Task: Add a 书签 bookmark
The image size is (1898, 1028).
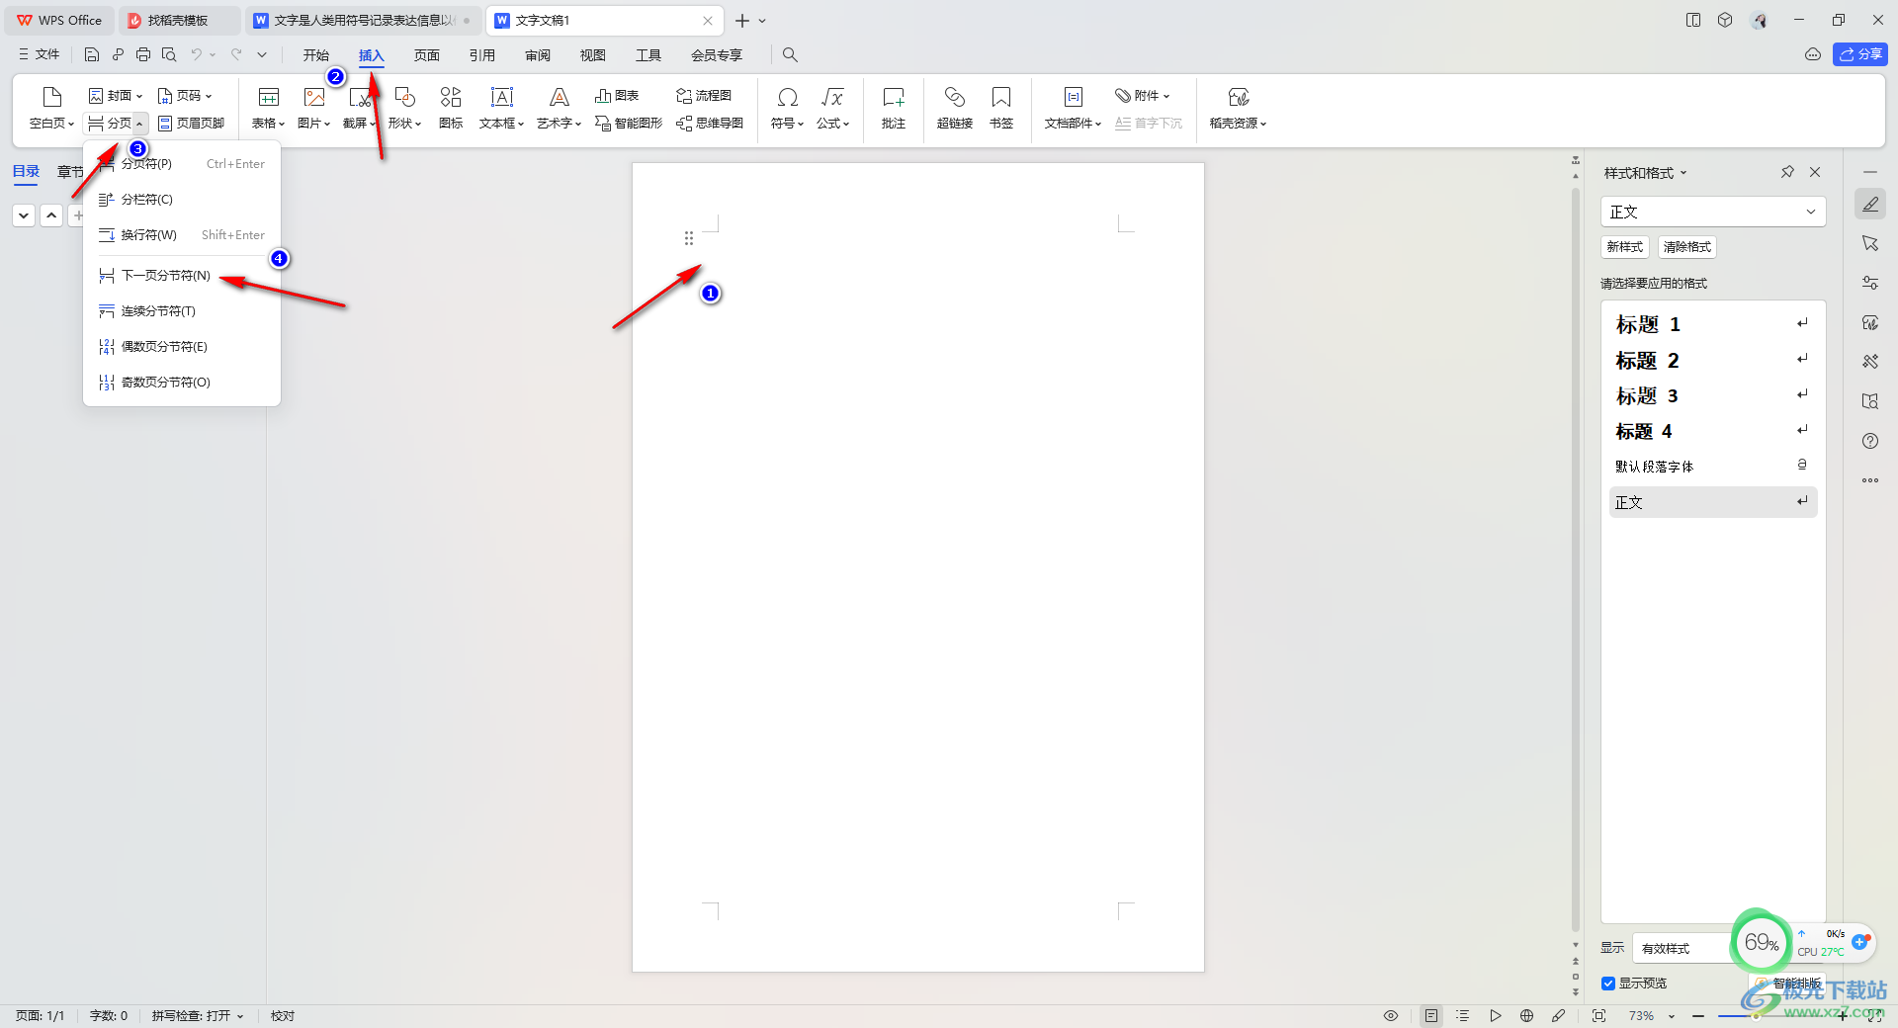Action: 1001,108
